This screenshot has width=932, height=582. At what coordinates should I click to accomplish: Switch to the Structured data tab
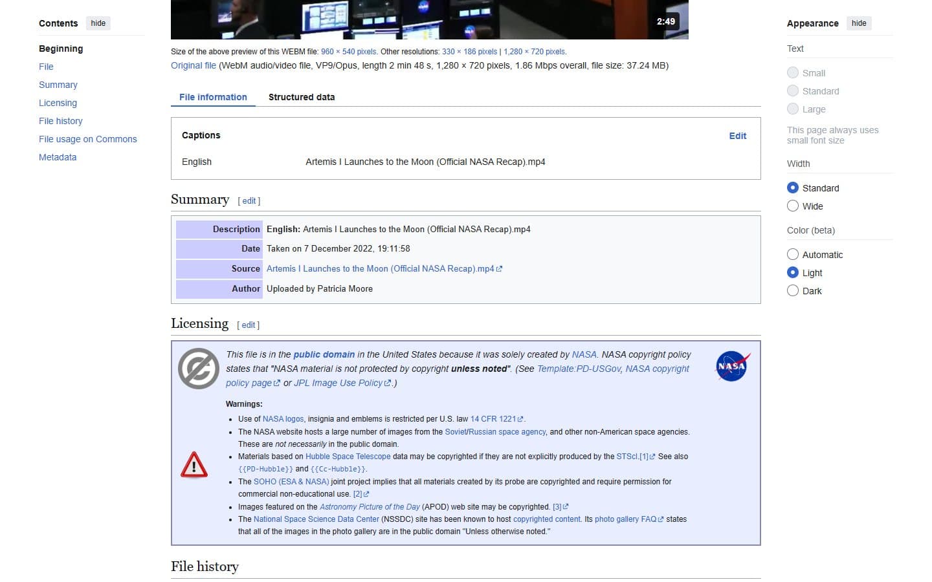[302, 97]
